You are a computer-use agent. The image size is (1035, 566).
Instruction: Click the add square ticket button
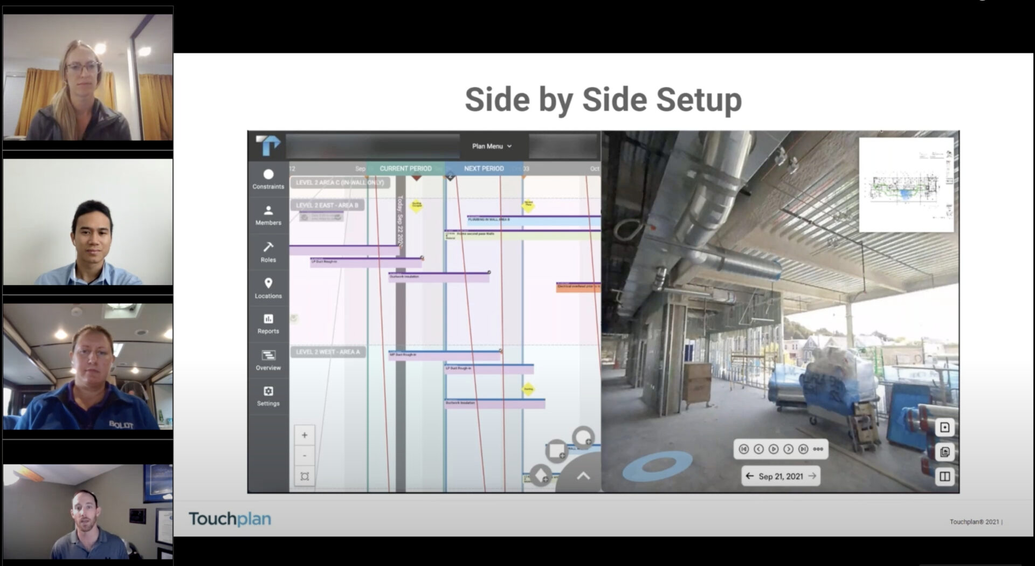coord(556,450)
